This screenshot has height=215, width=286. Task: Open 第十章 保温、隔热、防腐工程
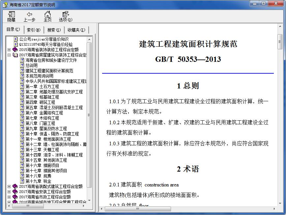(x=52, y=134)
